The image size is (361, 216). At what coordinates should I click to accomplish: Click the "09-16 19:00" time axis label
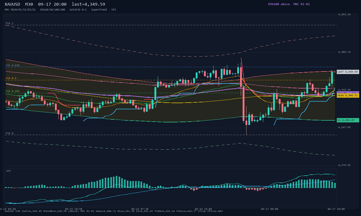pyautogui.click(x=203, y=209)
